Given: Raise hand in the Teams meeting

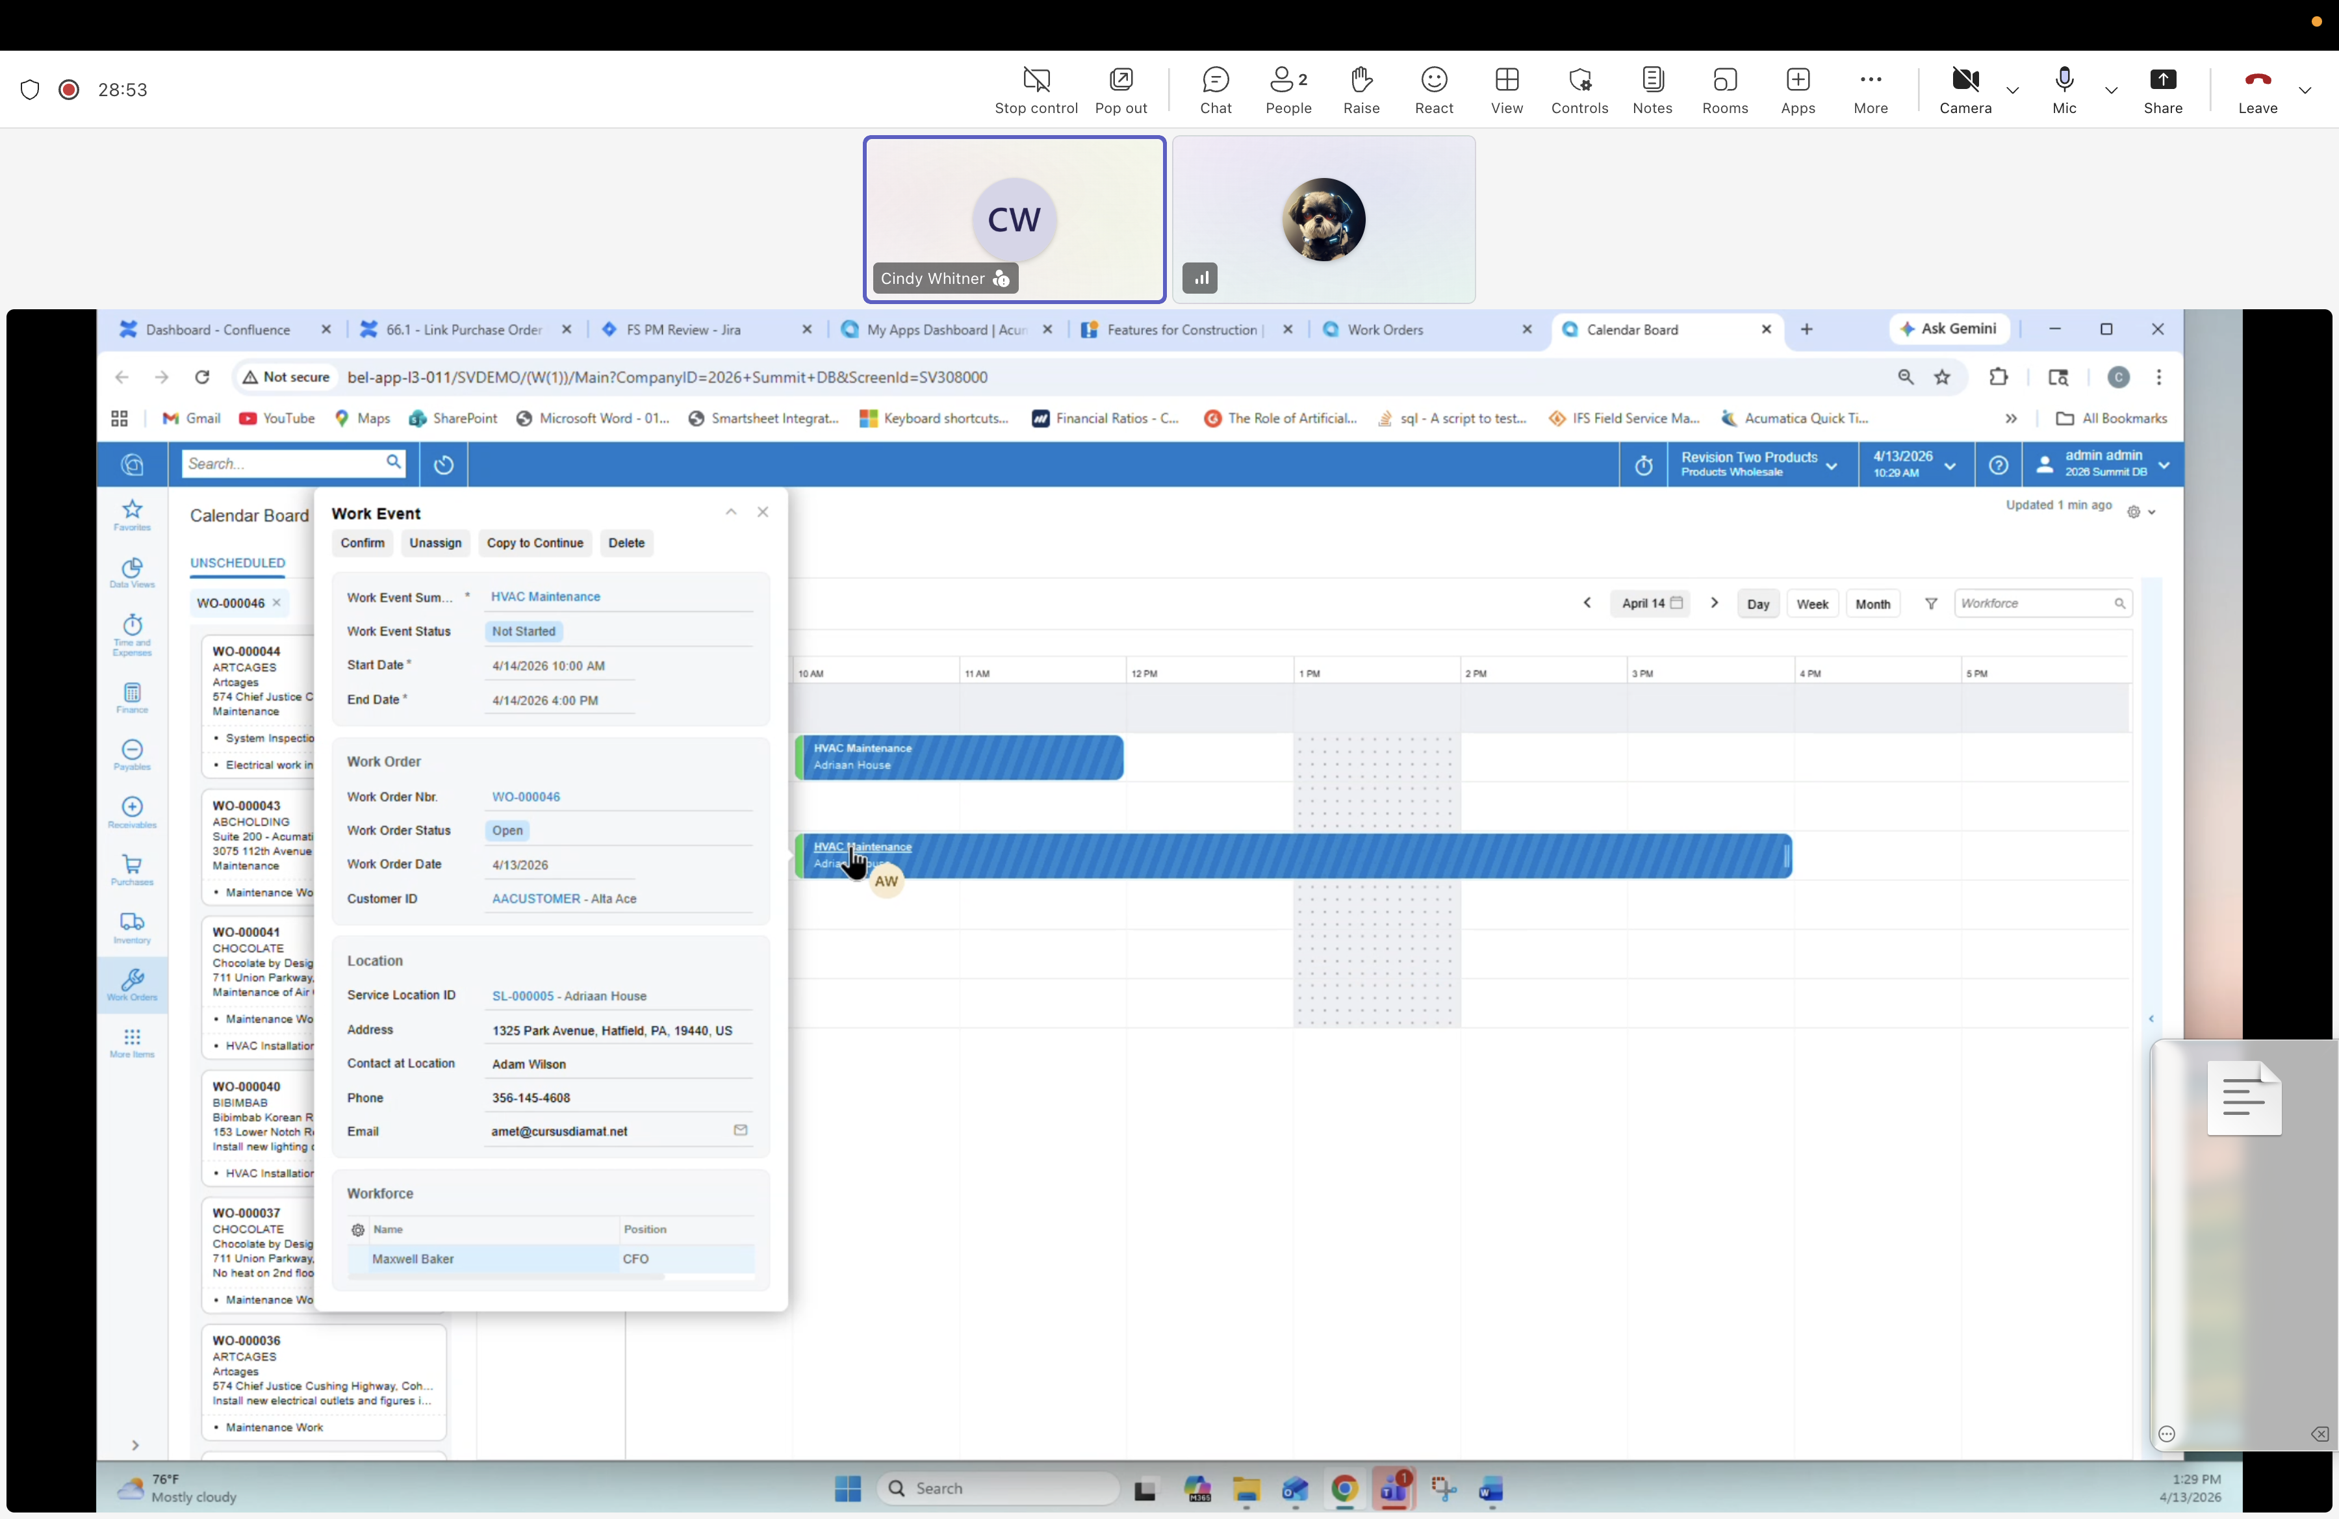Looking at the screenshot, I should point(1361,90).
